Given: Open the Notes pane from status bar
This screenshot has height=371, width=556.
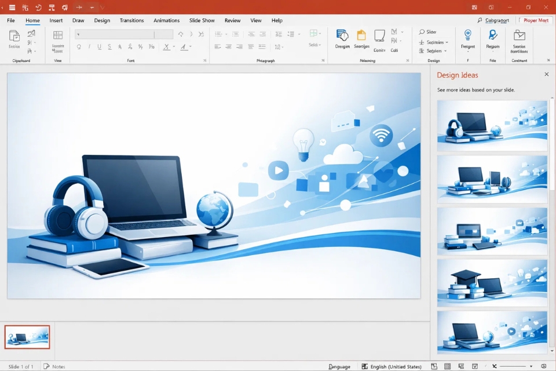Looking at the screenshot, I should 55,366.
